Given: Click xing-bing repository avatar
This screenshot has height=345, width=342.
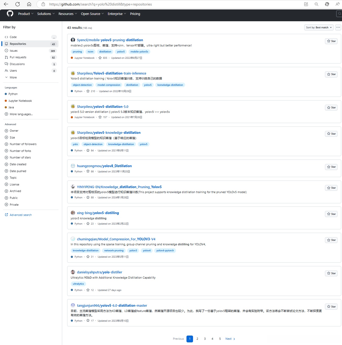Looking at the screenshot, I should pos(73,213).
